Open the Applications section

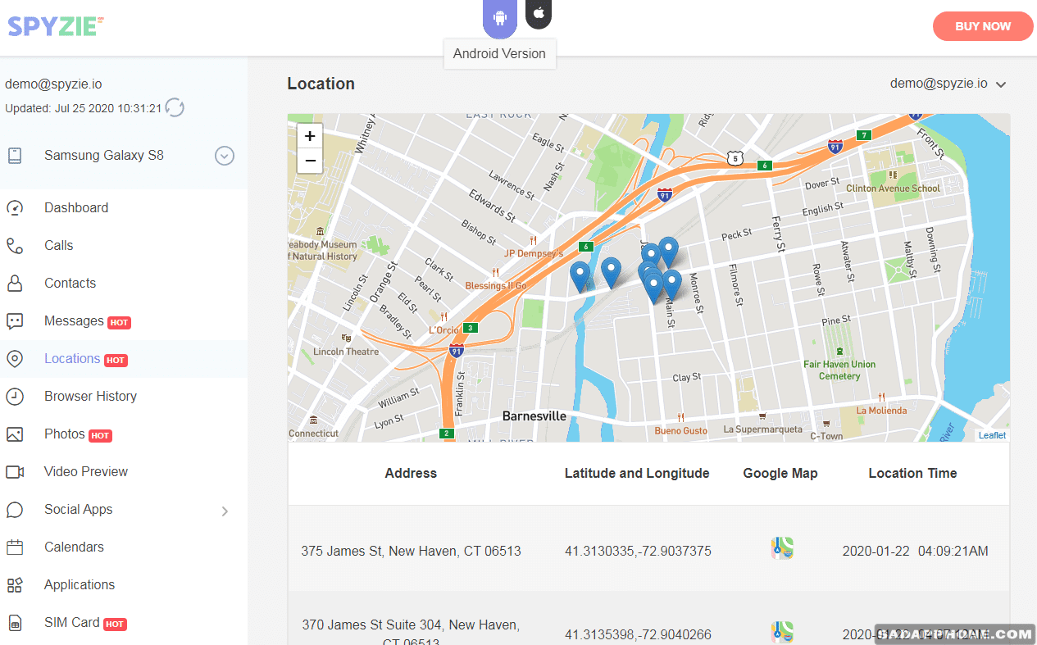click(x=79, y=584)
